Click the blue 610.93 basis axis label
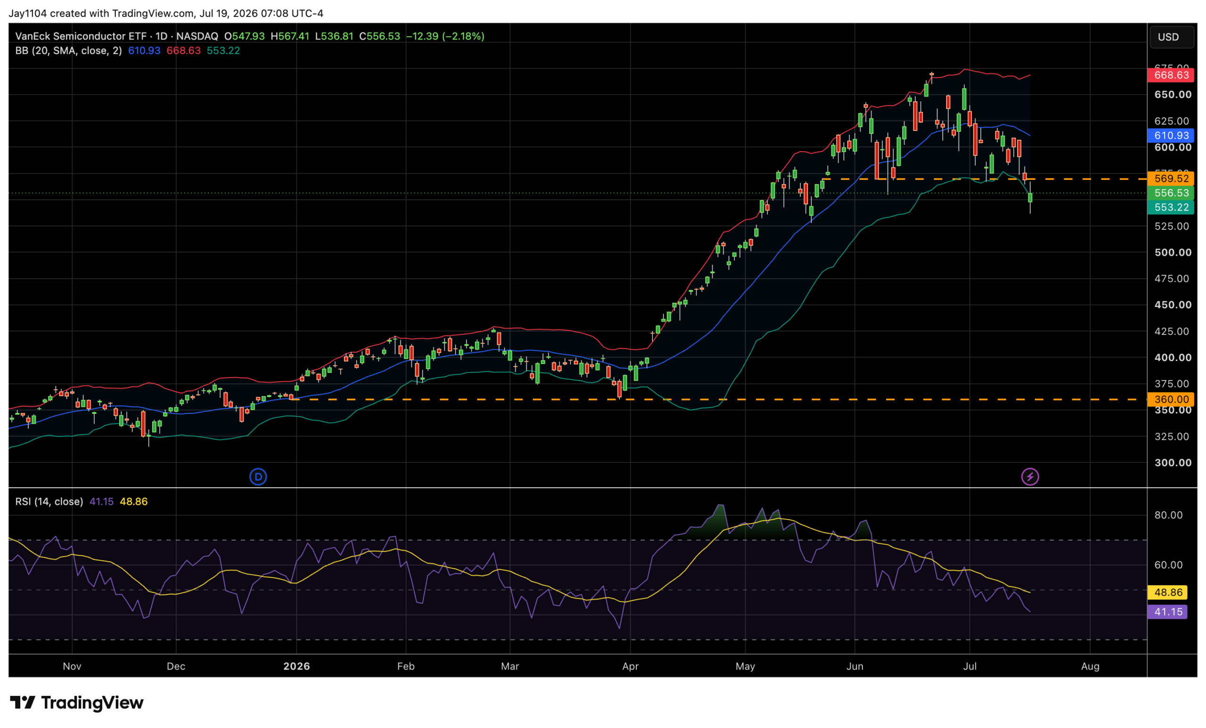The height and width of the screenshot is (728, 1206). point(1171,136)
